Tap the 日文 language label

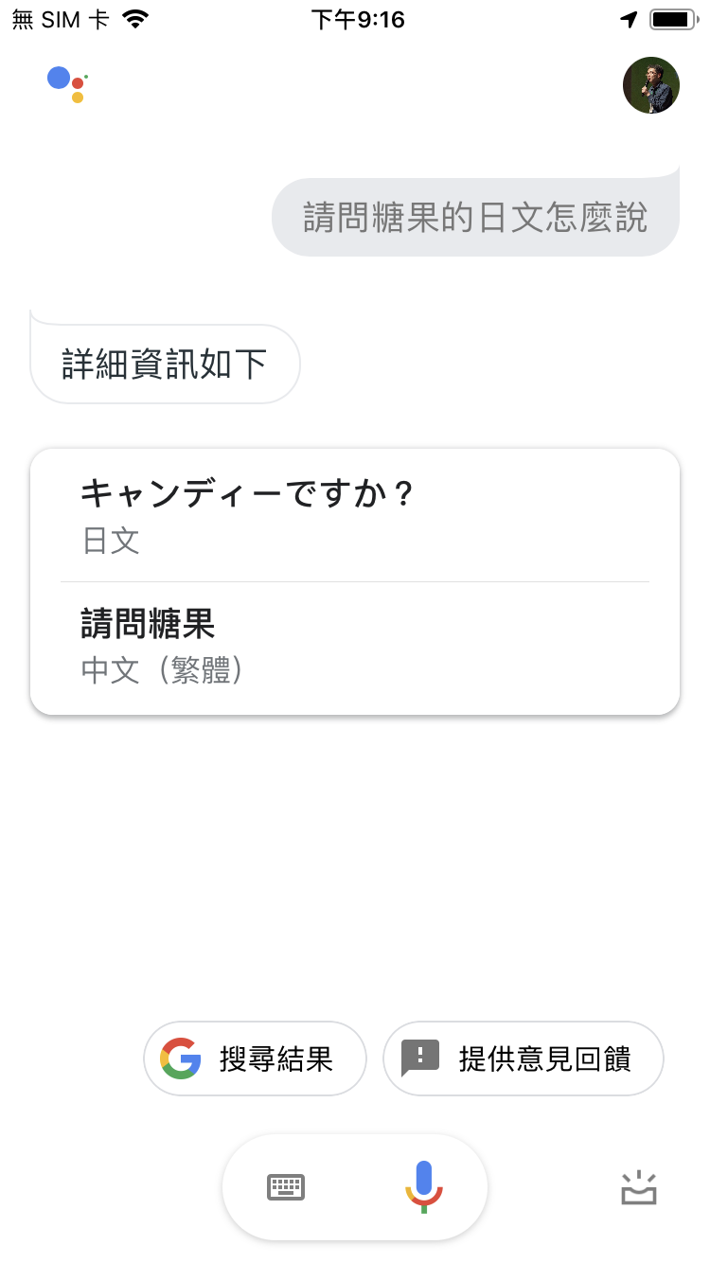[x=111, y=542]
